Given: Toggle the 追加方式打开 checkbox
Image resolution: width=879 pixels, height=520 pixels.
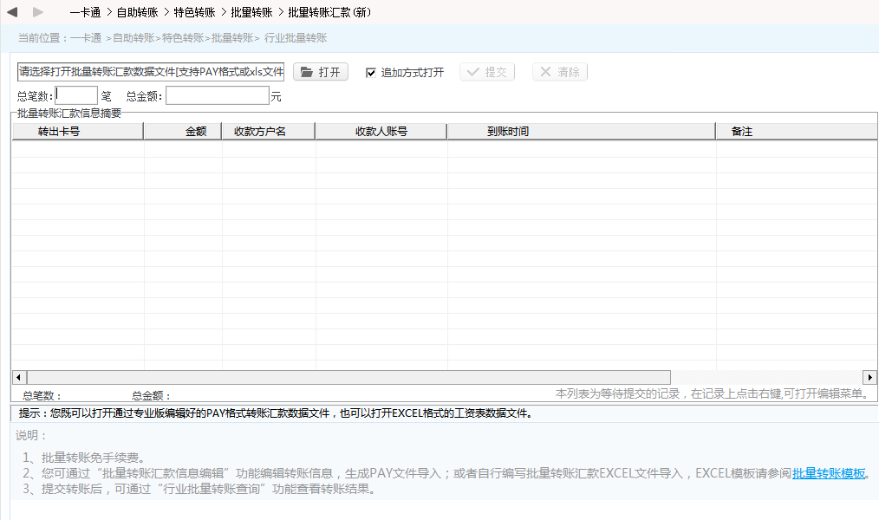Looking at the screenshot, I should (371, 73).
